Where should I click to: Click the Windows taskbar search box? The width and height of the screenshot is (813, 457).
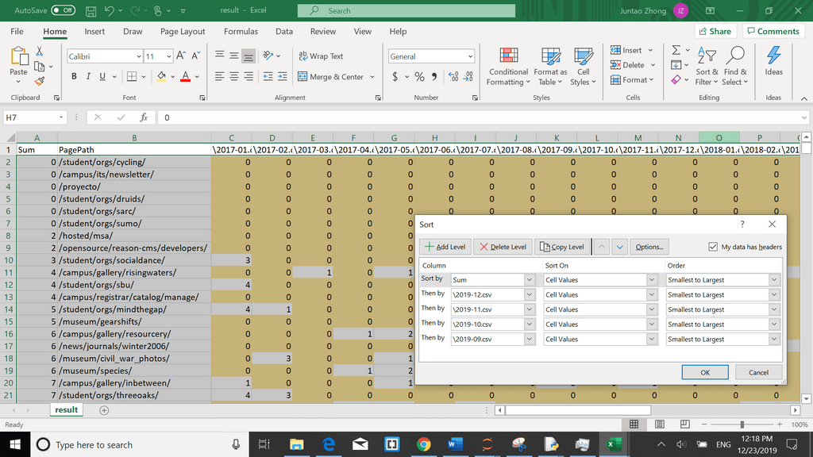[x=135, y=445]
